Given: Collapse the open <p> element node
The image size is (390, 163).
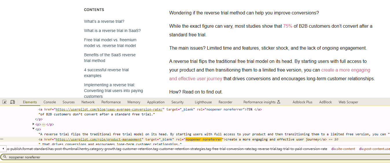Looking at the screenshot, I should pos(34,129).
